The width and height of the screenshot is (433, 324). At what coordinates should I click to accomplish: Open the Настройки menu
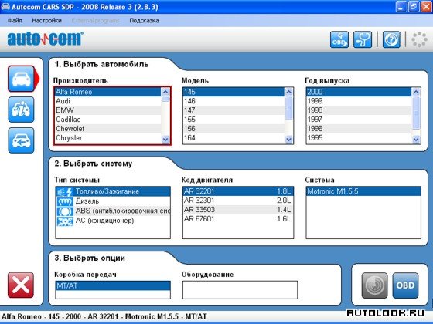click(46, 20)
